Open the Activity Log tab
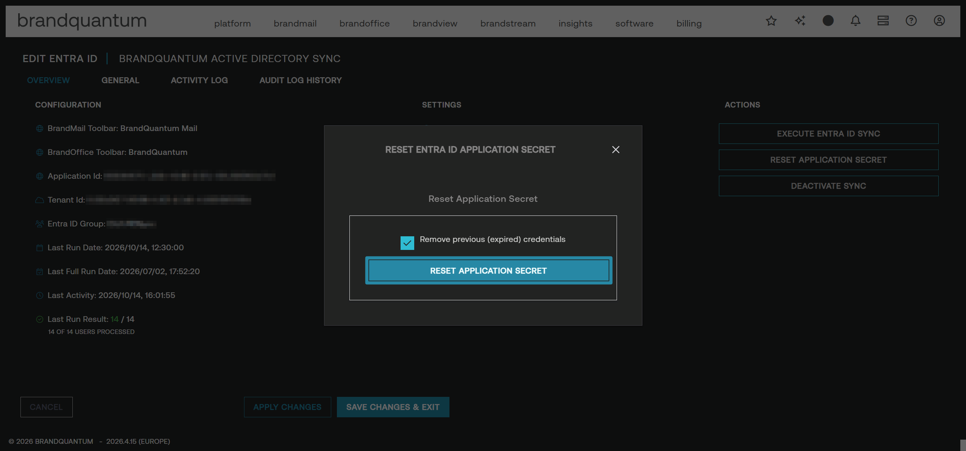The image size is (966, 451). (x=199, y=80)
